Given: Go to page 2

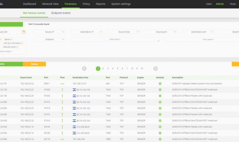Looking at the screenshot, I should pos(103,69).
